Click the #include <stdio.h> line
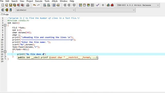Image resolution: width=165 pixels, height=93 pixels. coord(18,21)
